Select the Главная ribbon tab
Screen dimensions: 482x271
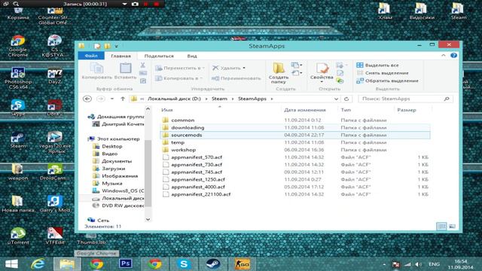[120, 56]
